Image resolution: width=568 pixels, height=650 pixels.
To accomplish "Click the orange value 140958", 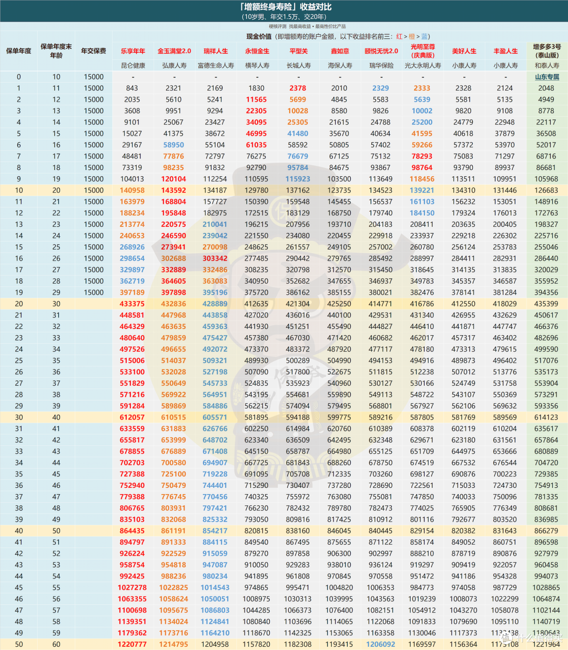I will coord(132,191).
